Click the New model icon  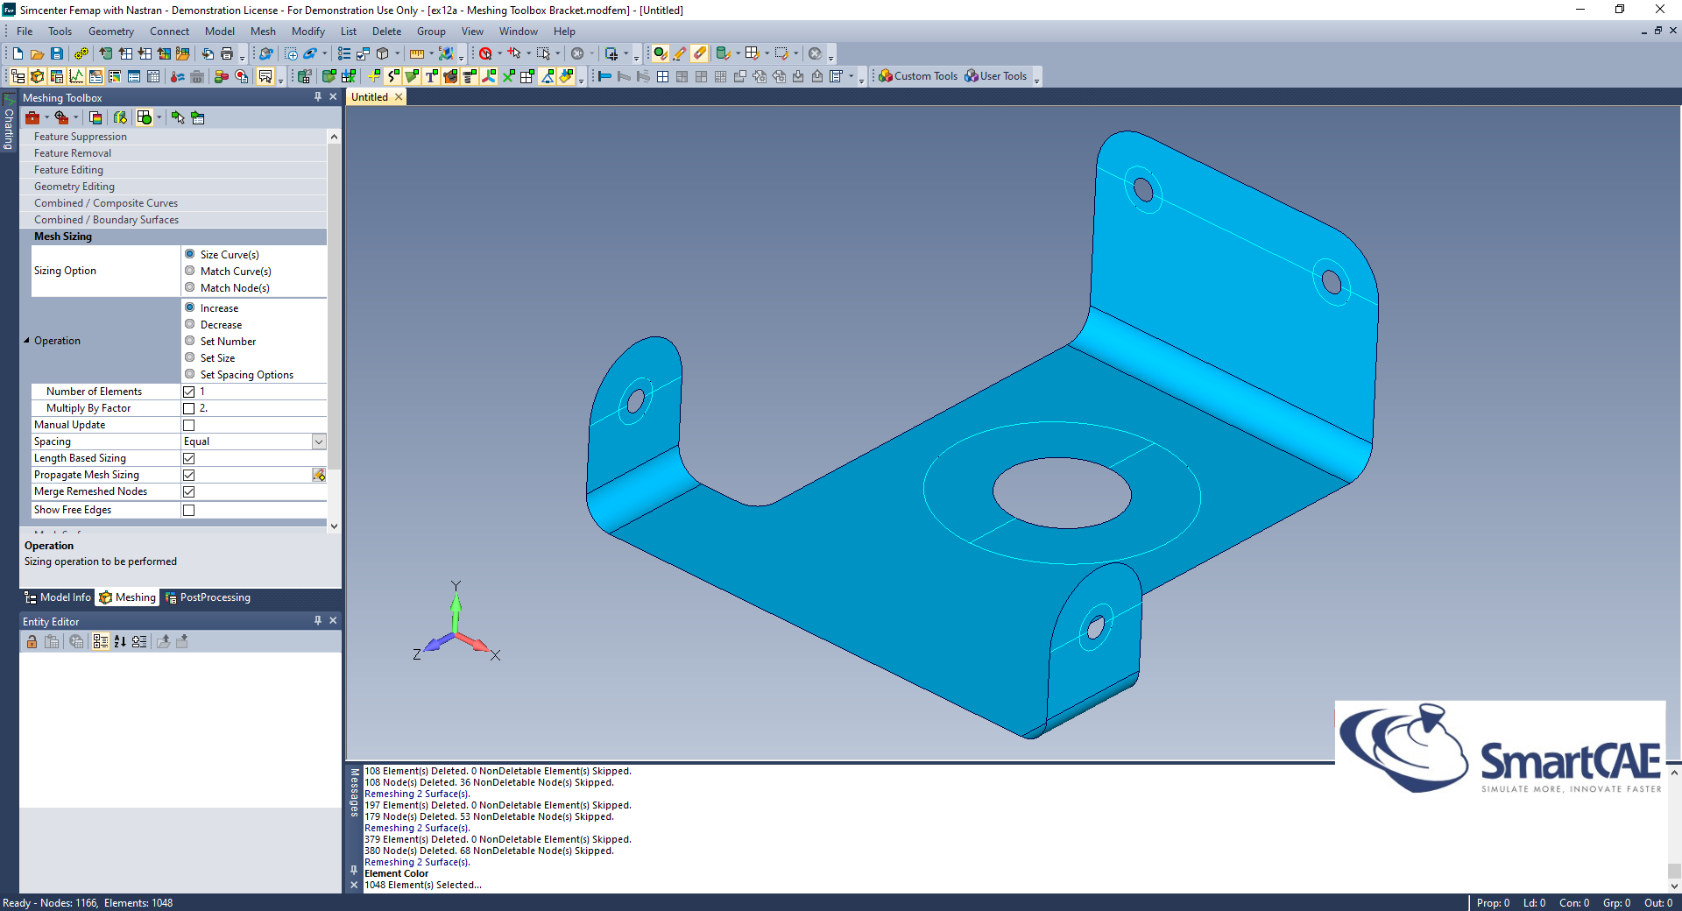(x=18, y=53)
